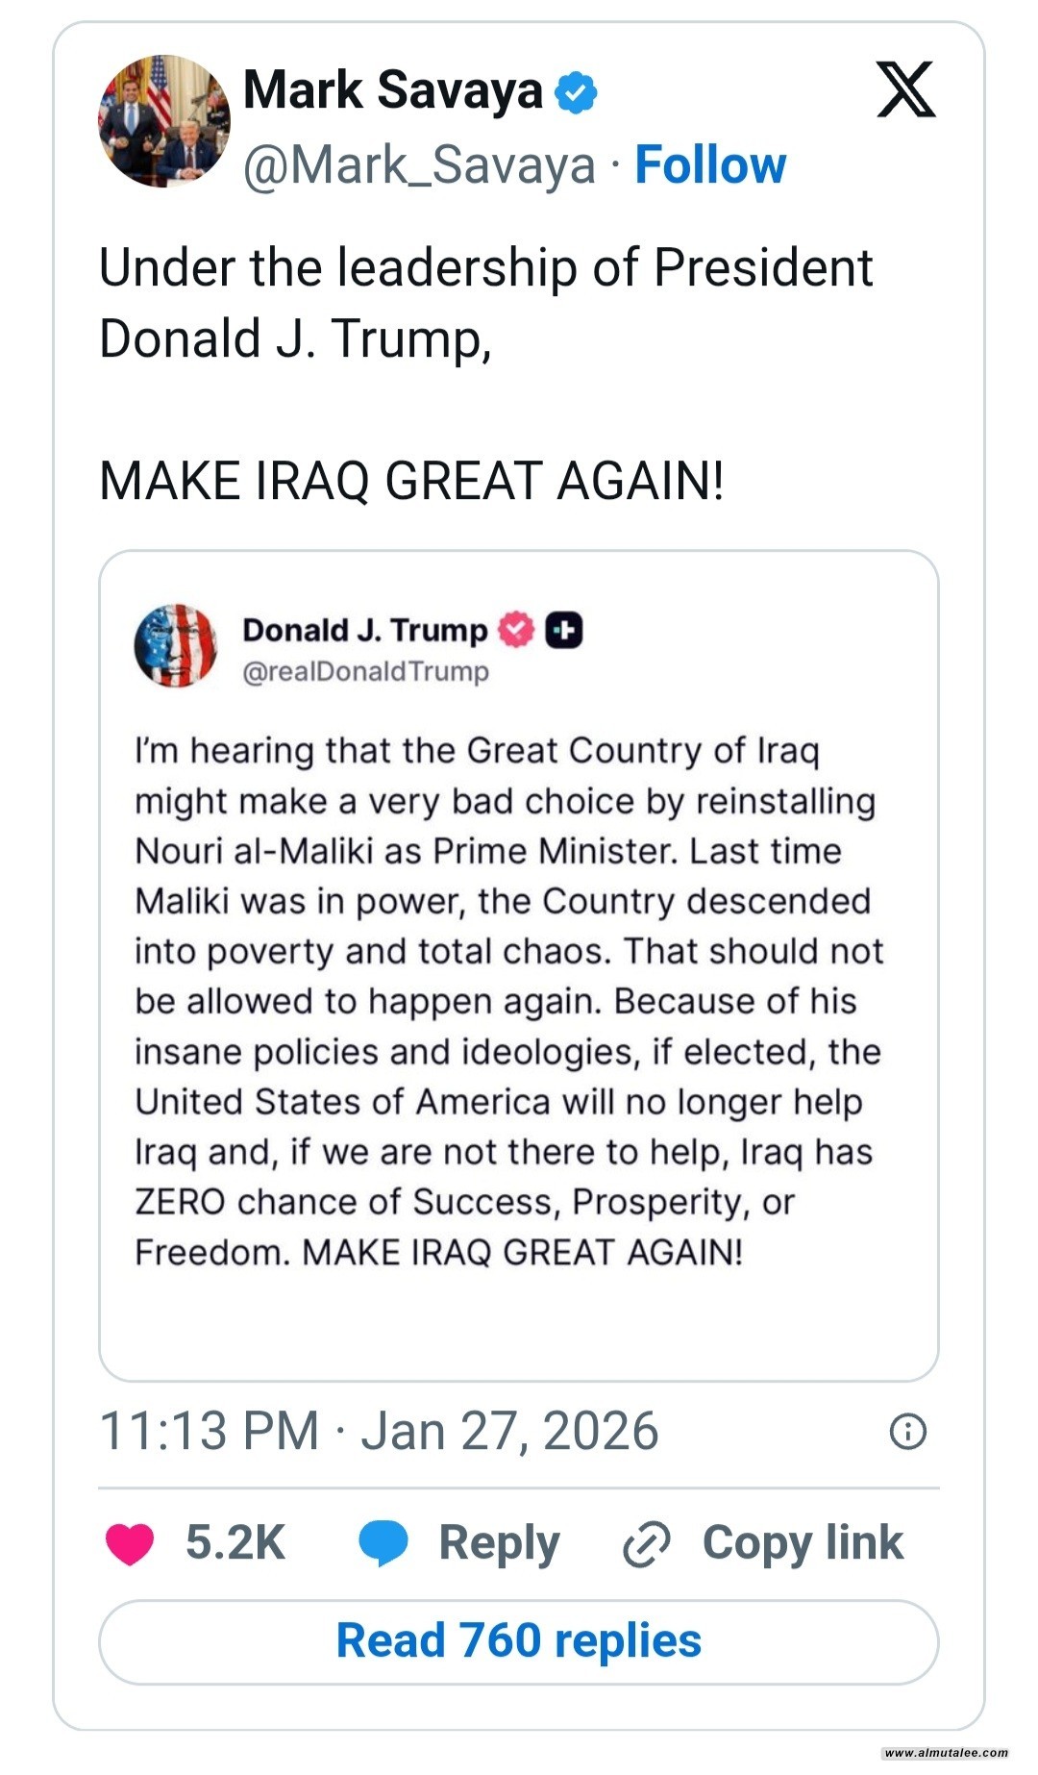Image resolution: width=1038 pixels, height=1775 pixels.
Task: Click Donald J. Trump's avatar in quoted post
Action: (176, 645)
